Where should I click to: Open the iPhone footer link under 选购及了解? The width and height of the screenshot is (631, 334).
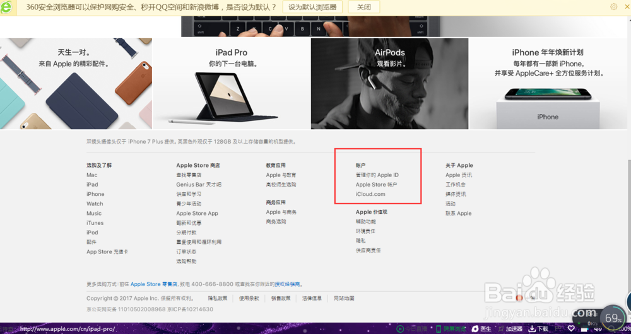[95, 194]
